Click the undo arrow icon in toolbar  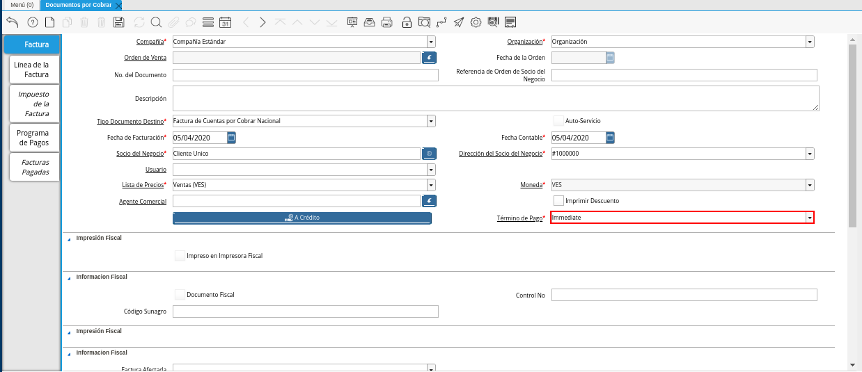(12, 22)
